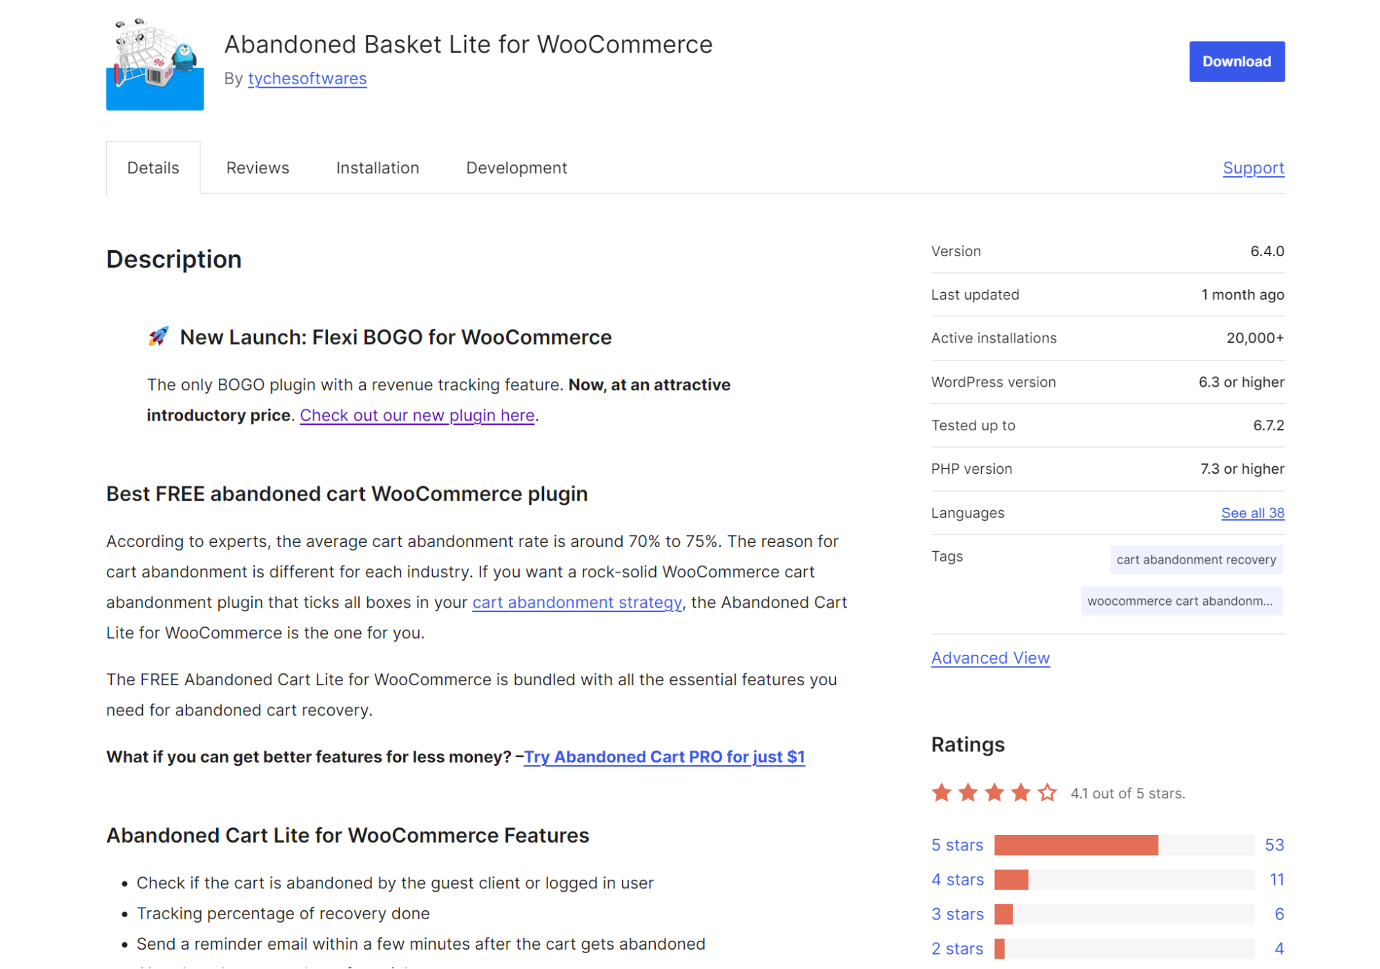The height and width of the screenshot is (969, 1380).
Task: Open the tychesoftwares author link
Action: [307, 79]
